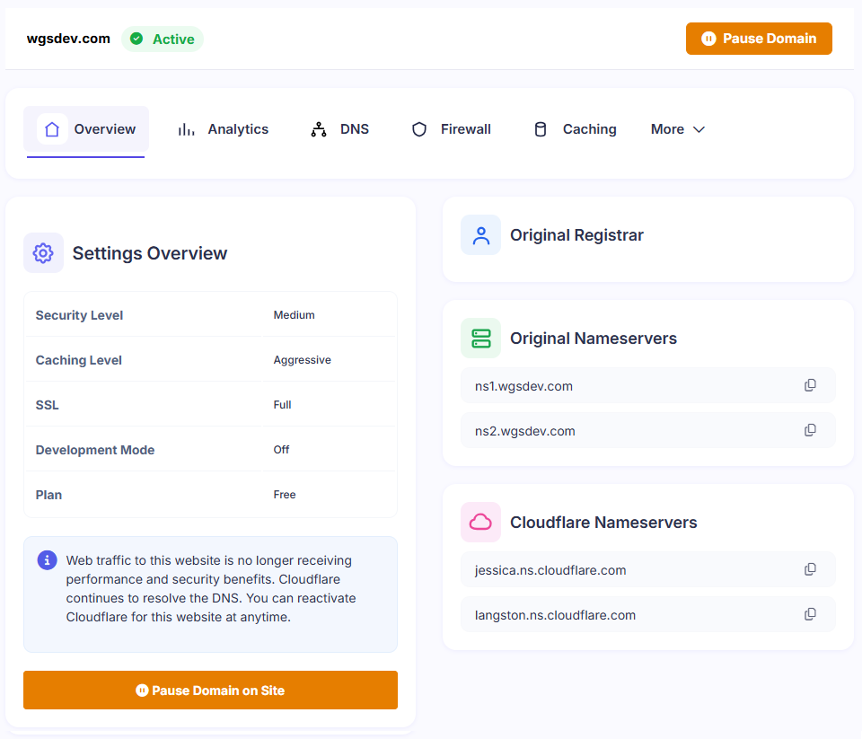Screen dimensions: 862x739
Task: Click the Pause Domain button
Action: (x=759, y=39)
